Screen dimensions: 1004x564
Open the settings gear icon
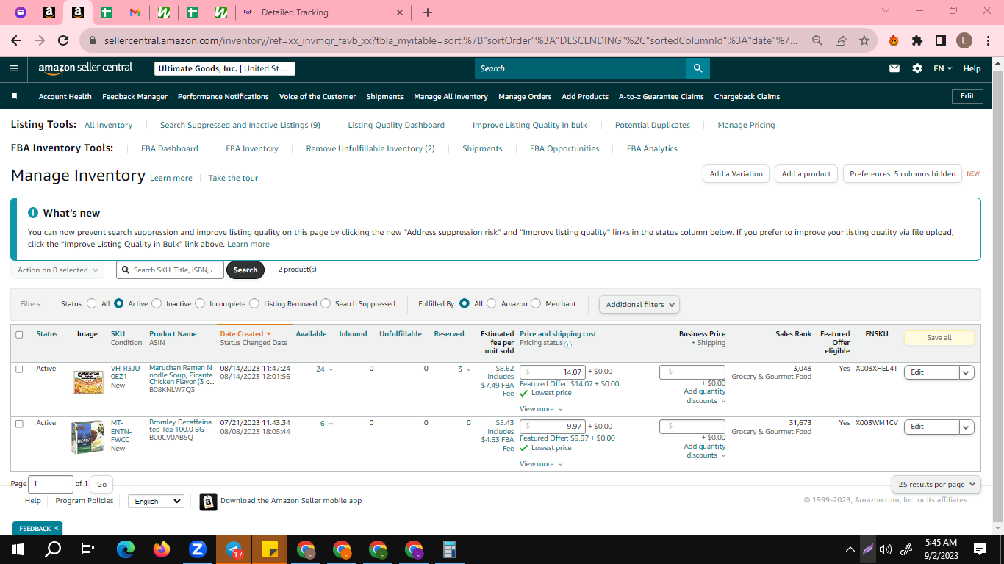(917, 68)
